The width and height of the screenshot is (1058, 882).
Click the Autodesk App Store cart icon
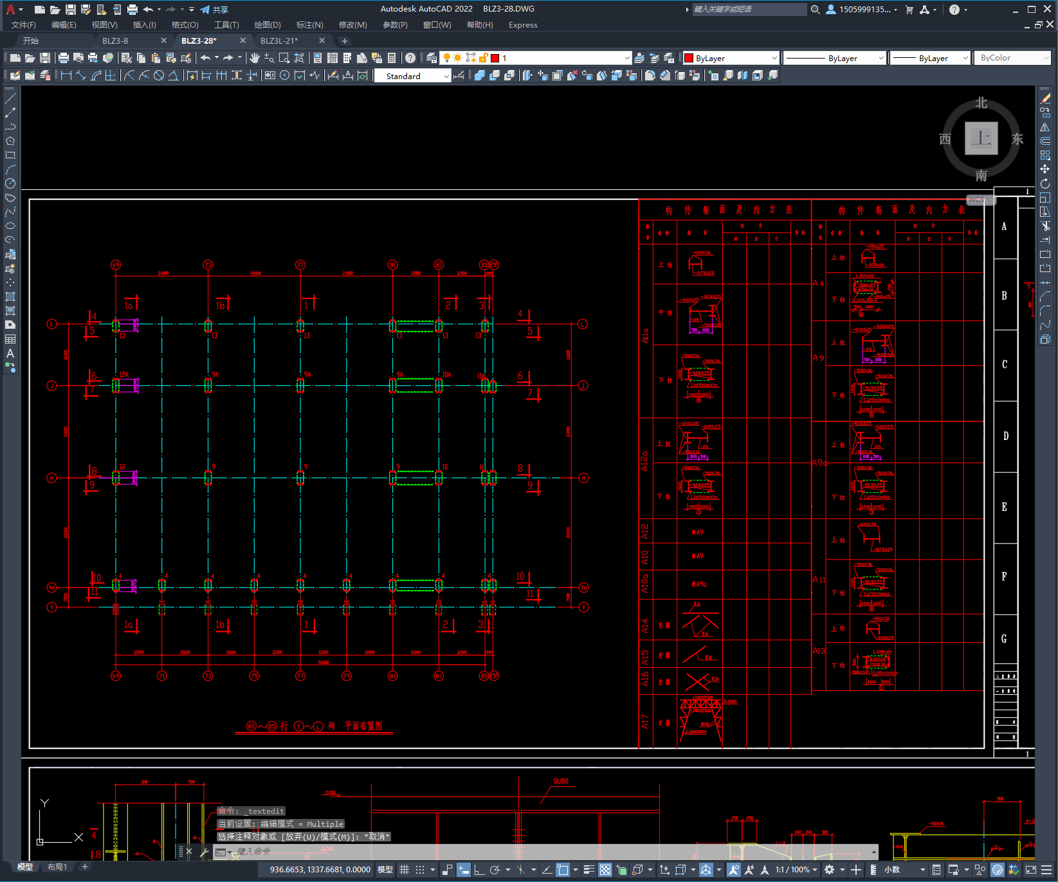pos(909,10)
